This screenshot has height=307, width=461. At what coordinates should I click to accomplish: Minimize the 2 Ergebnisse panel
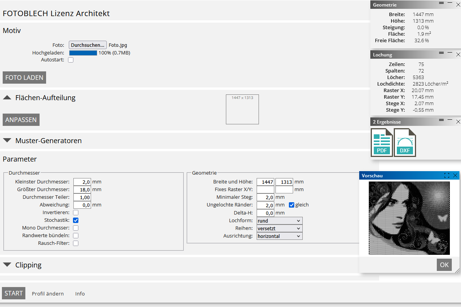[x=449, y=120]
